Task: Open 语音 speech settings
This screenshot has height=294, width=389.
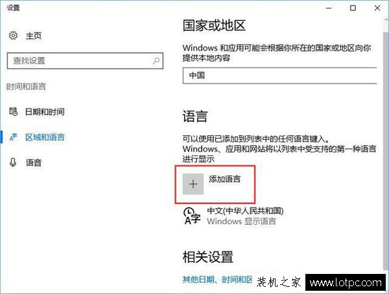Action: [x=34, y=163]
